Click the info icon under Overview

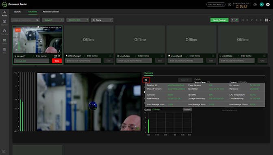146,80
